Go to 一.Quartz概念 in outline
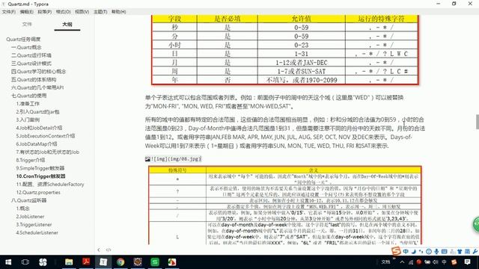Image resolution: width=479 pixels, height=269 pixels. [26, 47]
